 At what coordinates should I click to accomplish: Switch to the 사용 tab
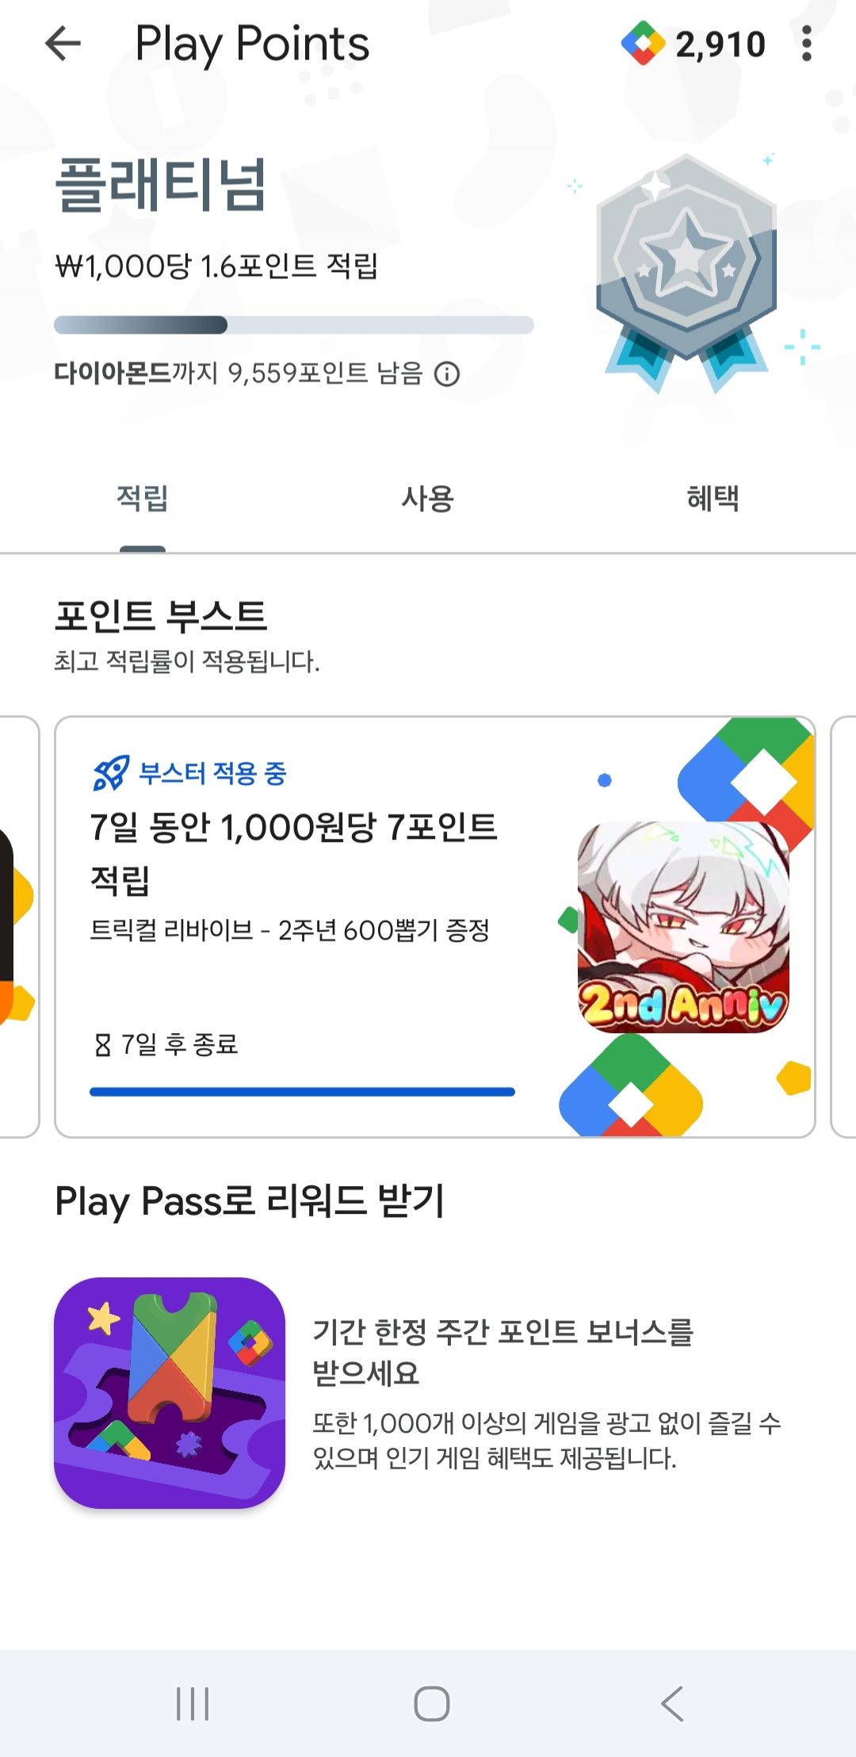point(428,499)
